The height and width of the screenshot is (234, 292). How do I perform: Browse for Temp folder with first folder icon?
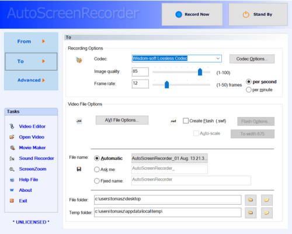pos(251,212)
